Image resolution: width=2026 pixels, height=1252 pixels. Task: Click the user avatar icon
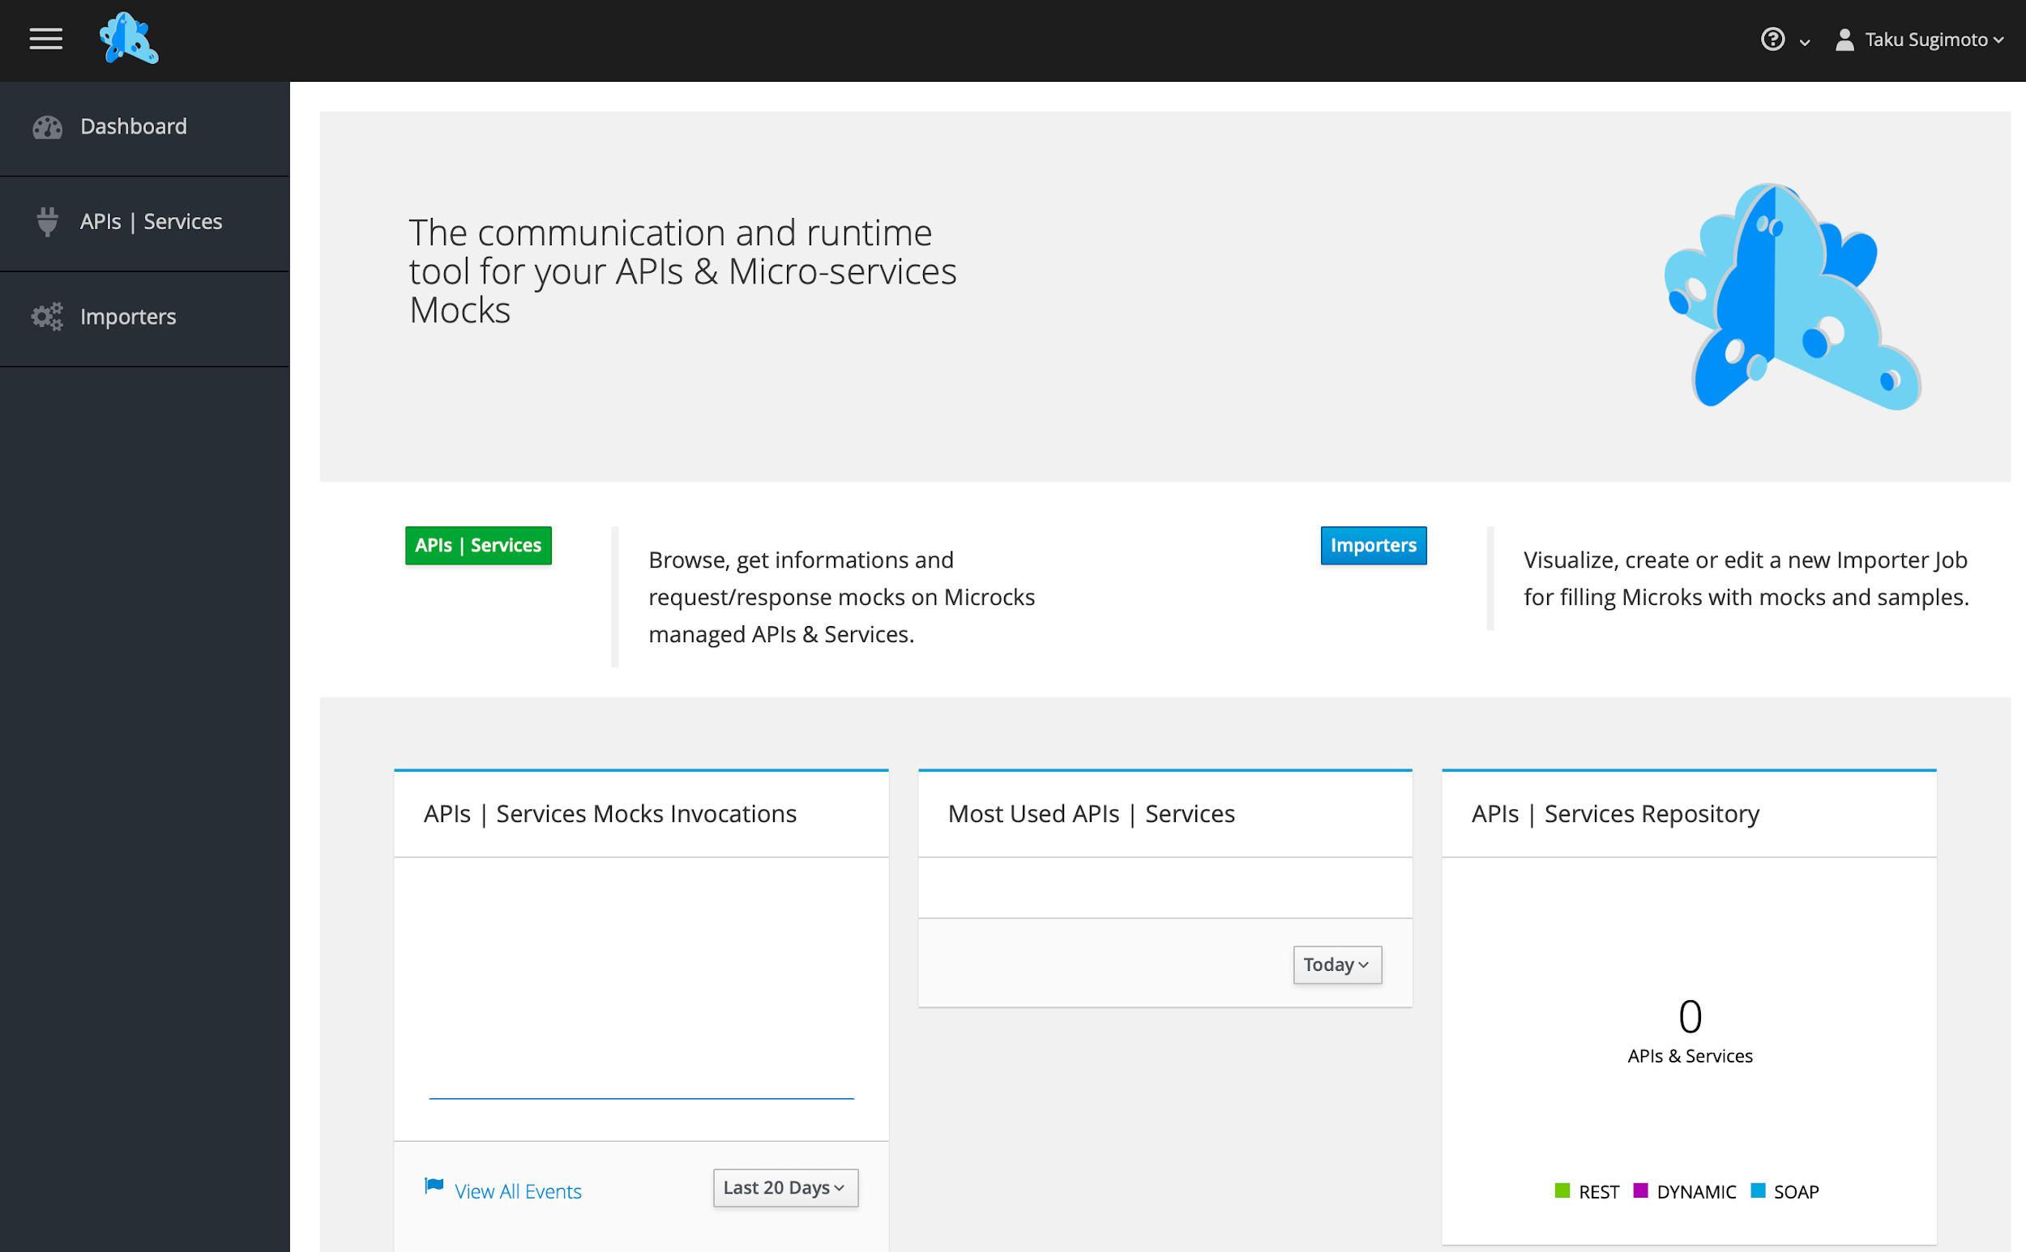click(x=1844, y=40)
